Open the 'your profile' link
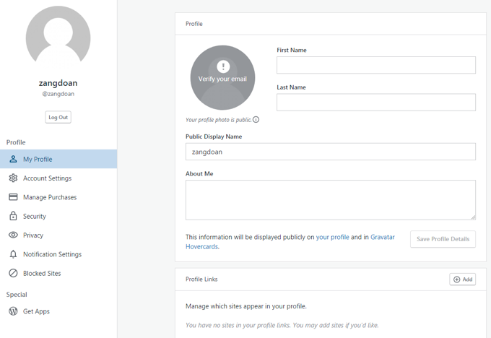This screenshot has height=338, width=491. click(x=332, y=237)
